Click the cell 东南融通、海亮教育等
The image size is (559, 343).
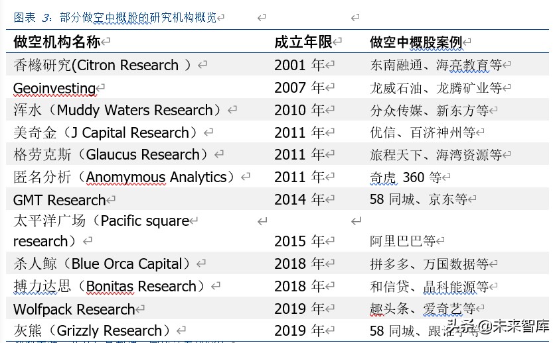(x=436, y=65)
